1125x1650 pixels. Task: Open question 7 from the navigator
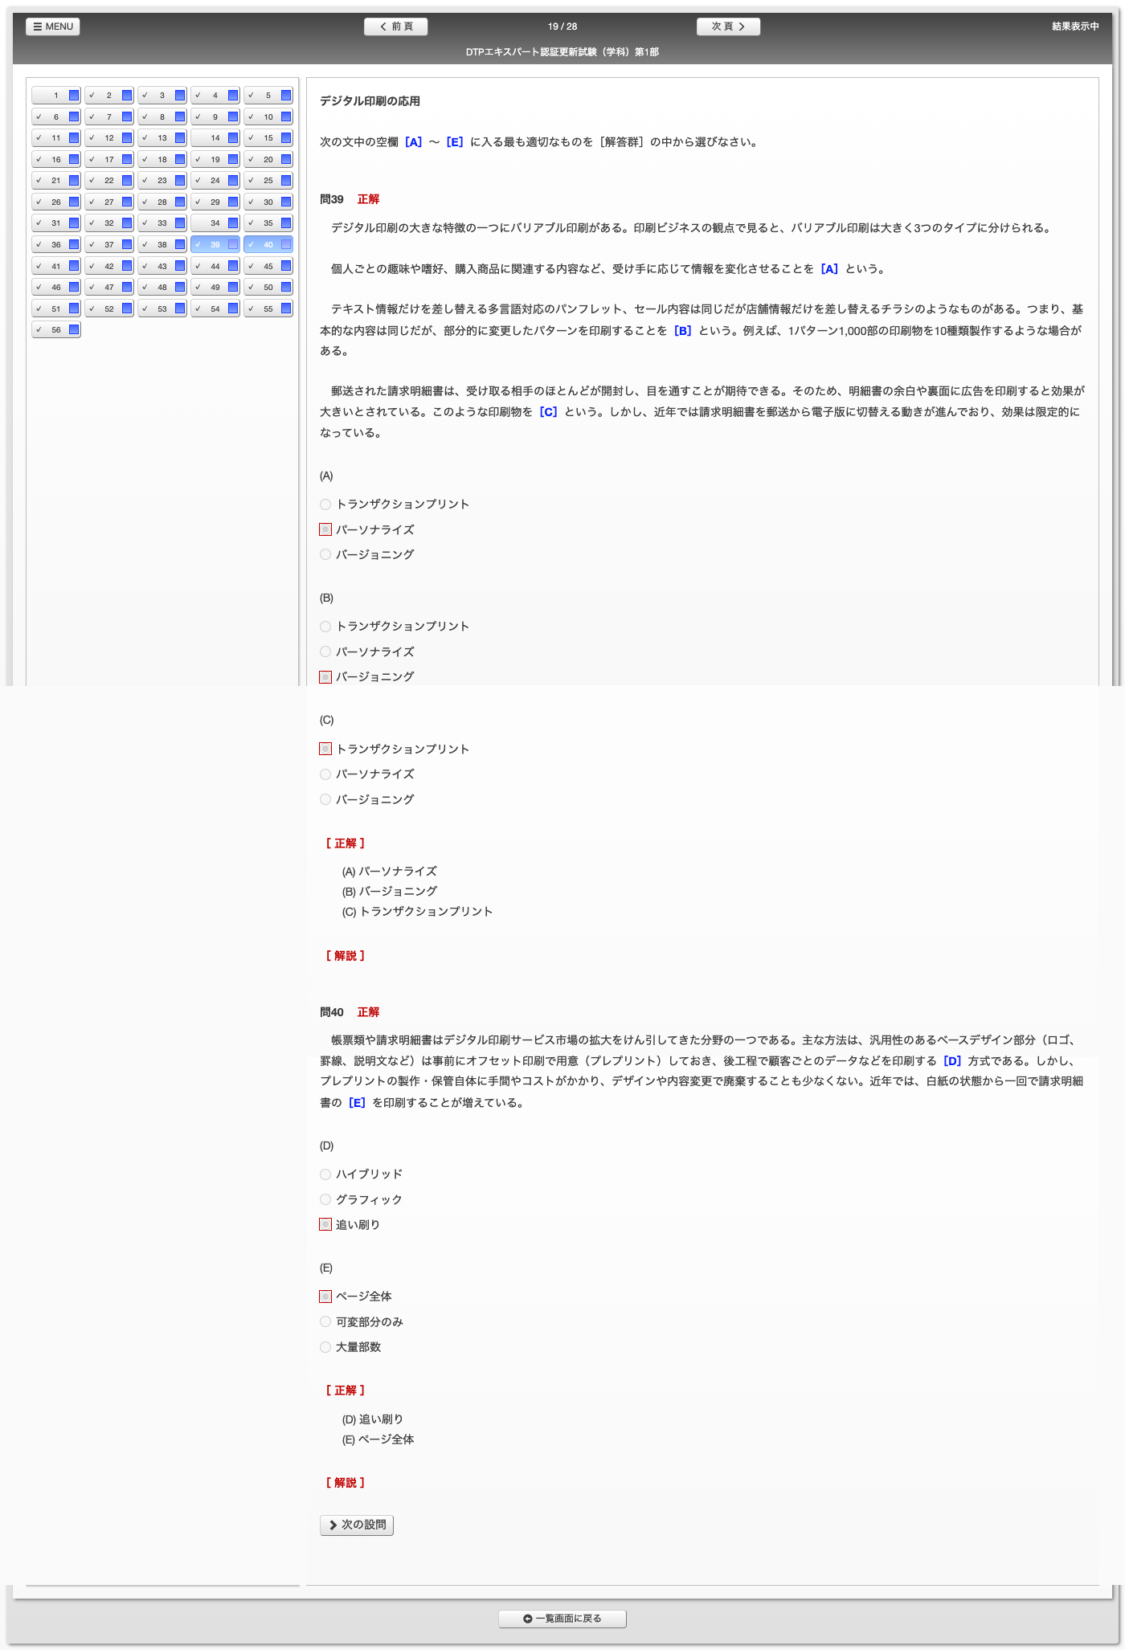[104, 117]
